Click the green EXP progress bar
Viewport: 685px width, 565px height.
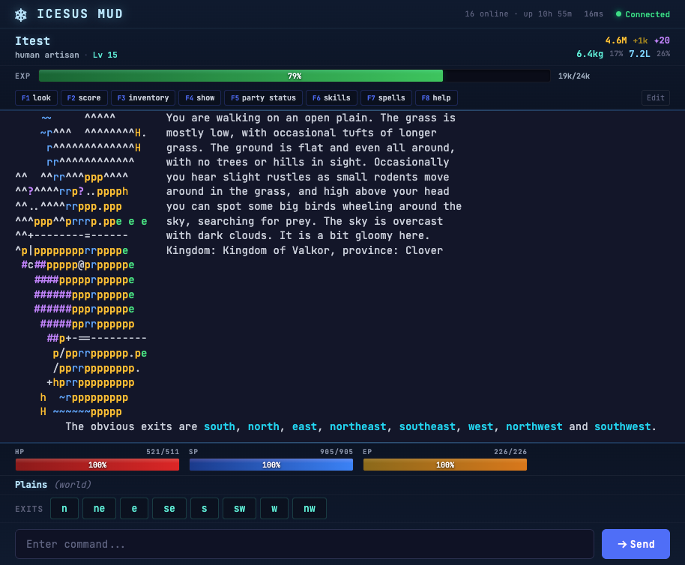240,75
